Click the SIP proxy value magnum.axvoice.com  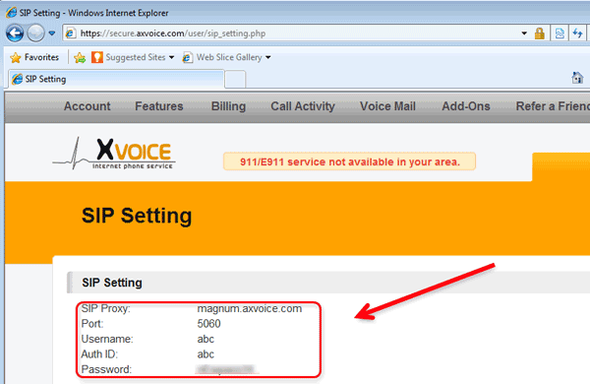point(250,308)
